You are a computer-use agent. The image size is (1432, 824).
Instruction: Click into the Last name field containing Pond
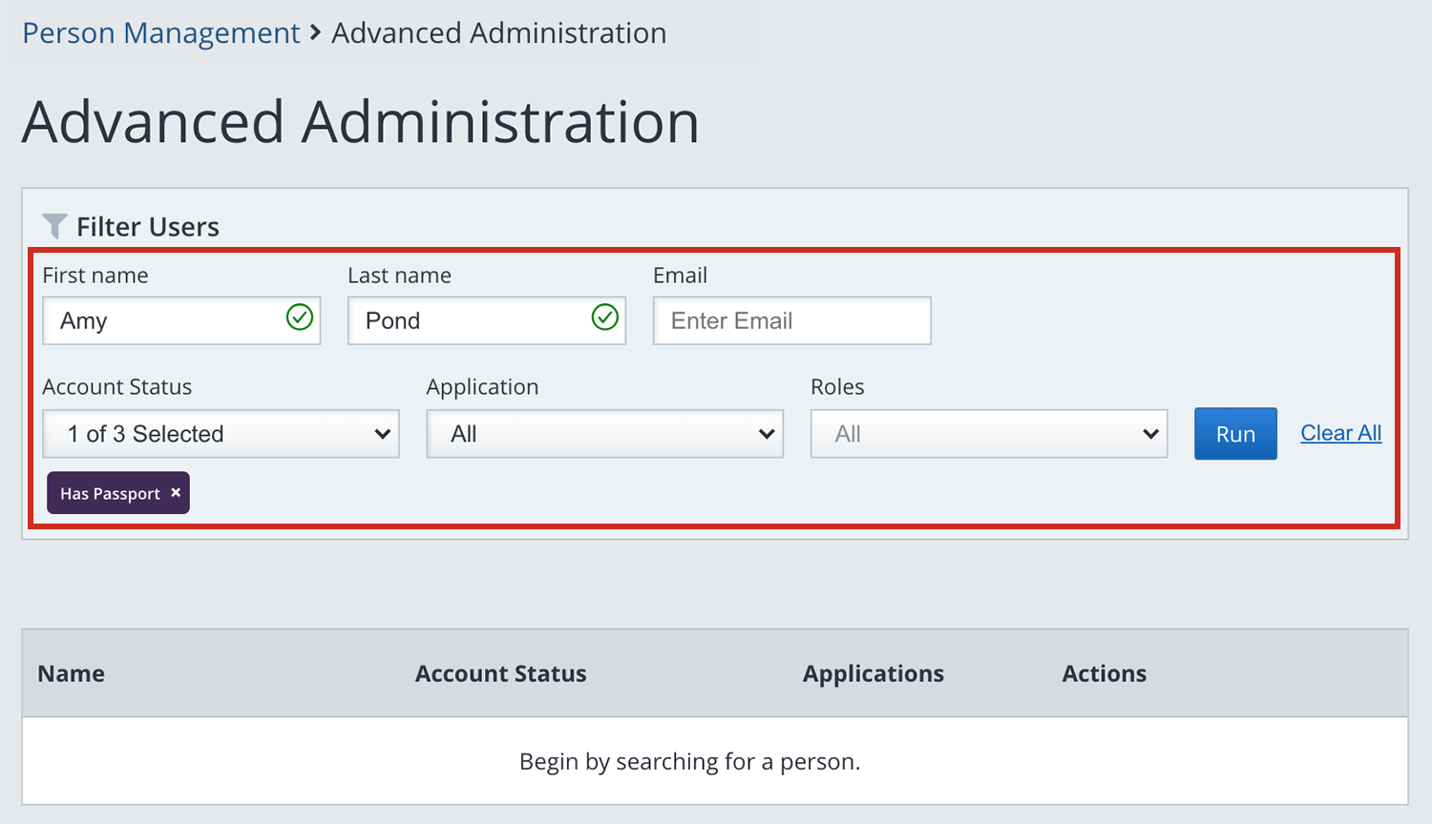click(468, 320)
